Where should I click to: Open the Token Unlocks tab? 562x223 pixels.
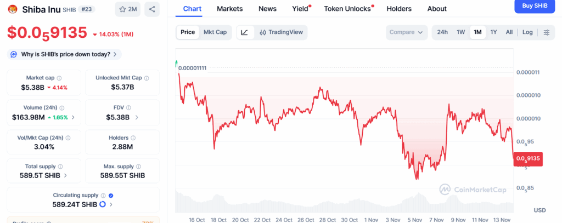click(x=347, y=9)
